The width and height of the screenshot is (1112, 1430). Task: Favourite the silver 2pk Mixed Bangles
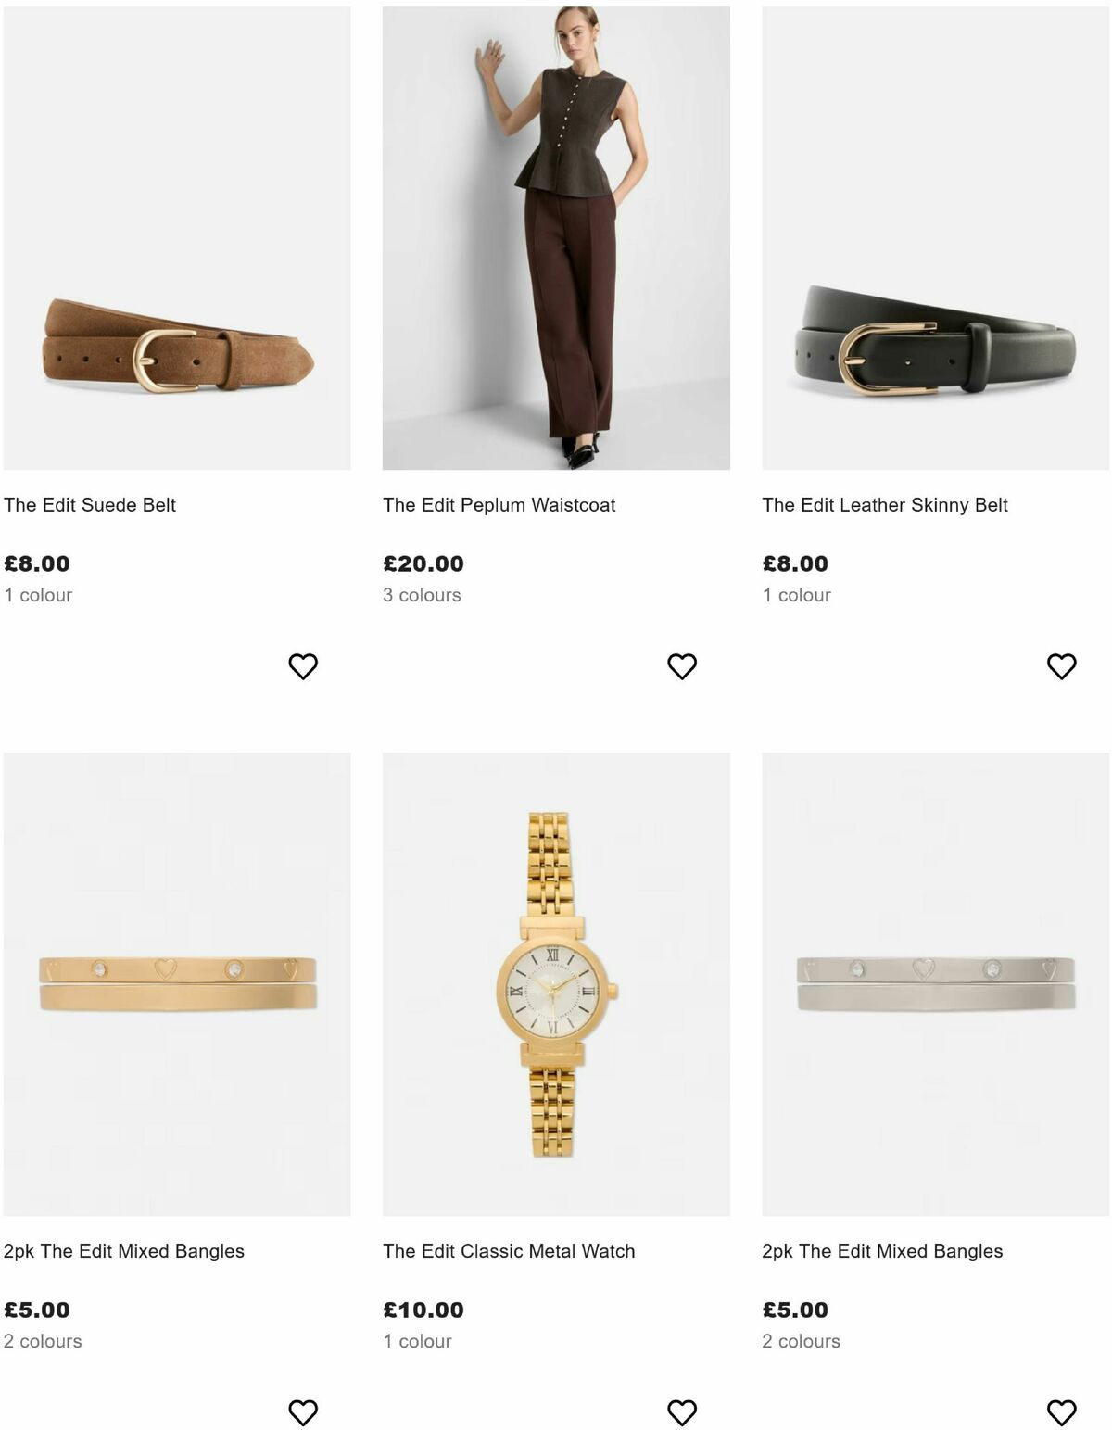click(x=1062, y=1410)
